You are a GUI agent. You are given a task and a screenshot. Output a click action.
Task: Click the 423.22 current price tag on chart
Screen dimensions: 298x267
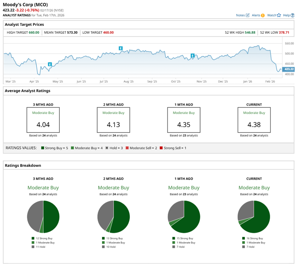pos(288,69)
